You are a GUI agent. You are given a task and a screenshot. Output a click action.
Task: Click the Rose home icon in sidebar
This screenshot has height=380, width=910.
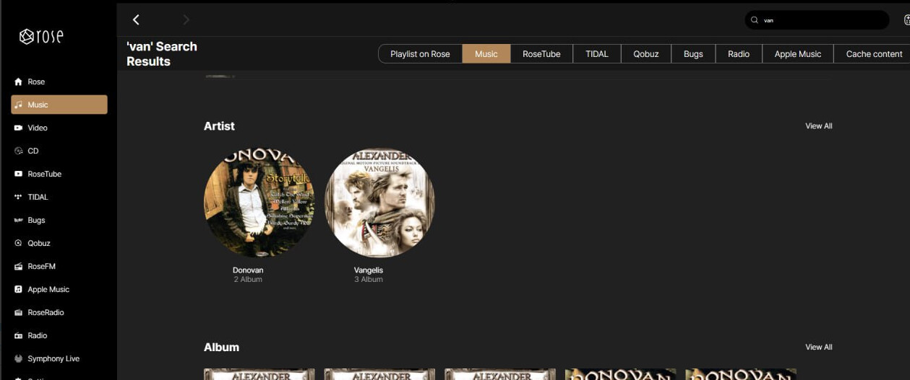(x=19, y=82)
